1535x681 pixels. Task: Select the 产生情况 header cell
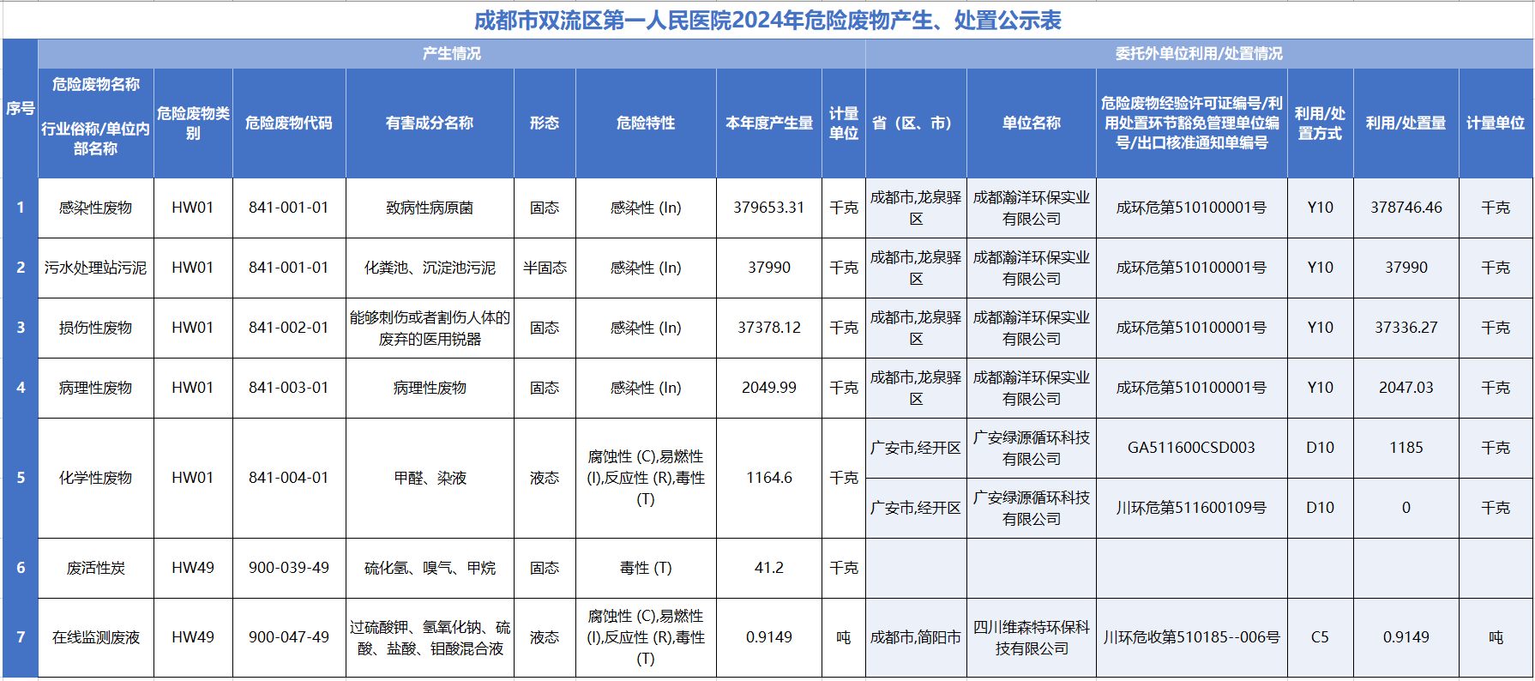tap(452, 53)
